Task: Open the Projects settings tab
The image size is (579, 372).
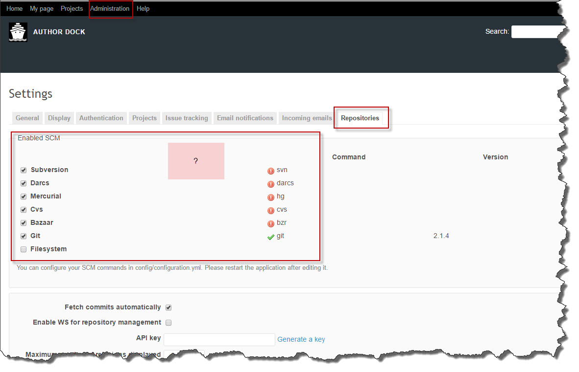Action: tap(145, 118)
